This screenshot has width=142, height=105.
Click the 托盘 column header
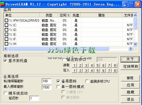(76, 15)
